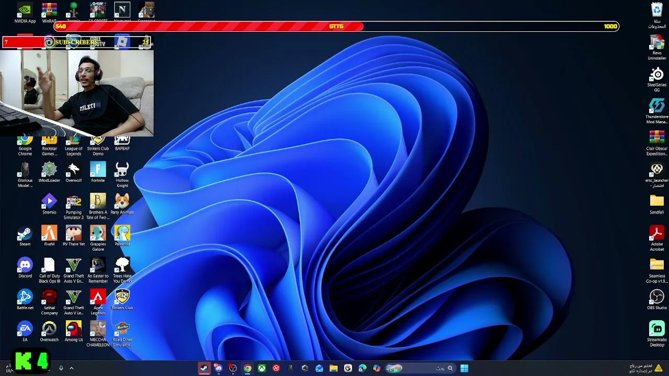The height and width of the screenshot is (376, 669).
Task: Expand the hidden system tray icons chevron
Action: pyautogui.click(x=72, y=368)
